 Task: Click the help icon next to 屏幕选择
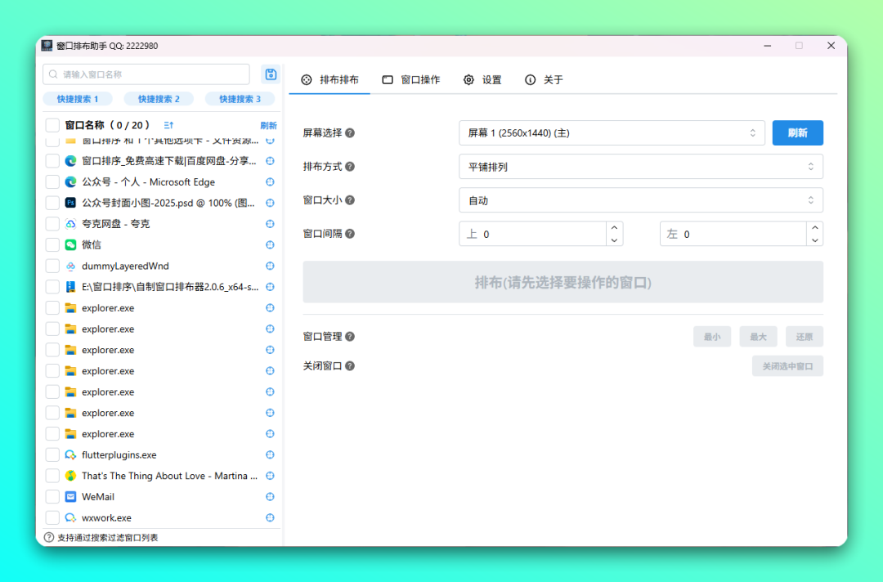pos(350,133)
